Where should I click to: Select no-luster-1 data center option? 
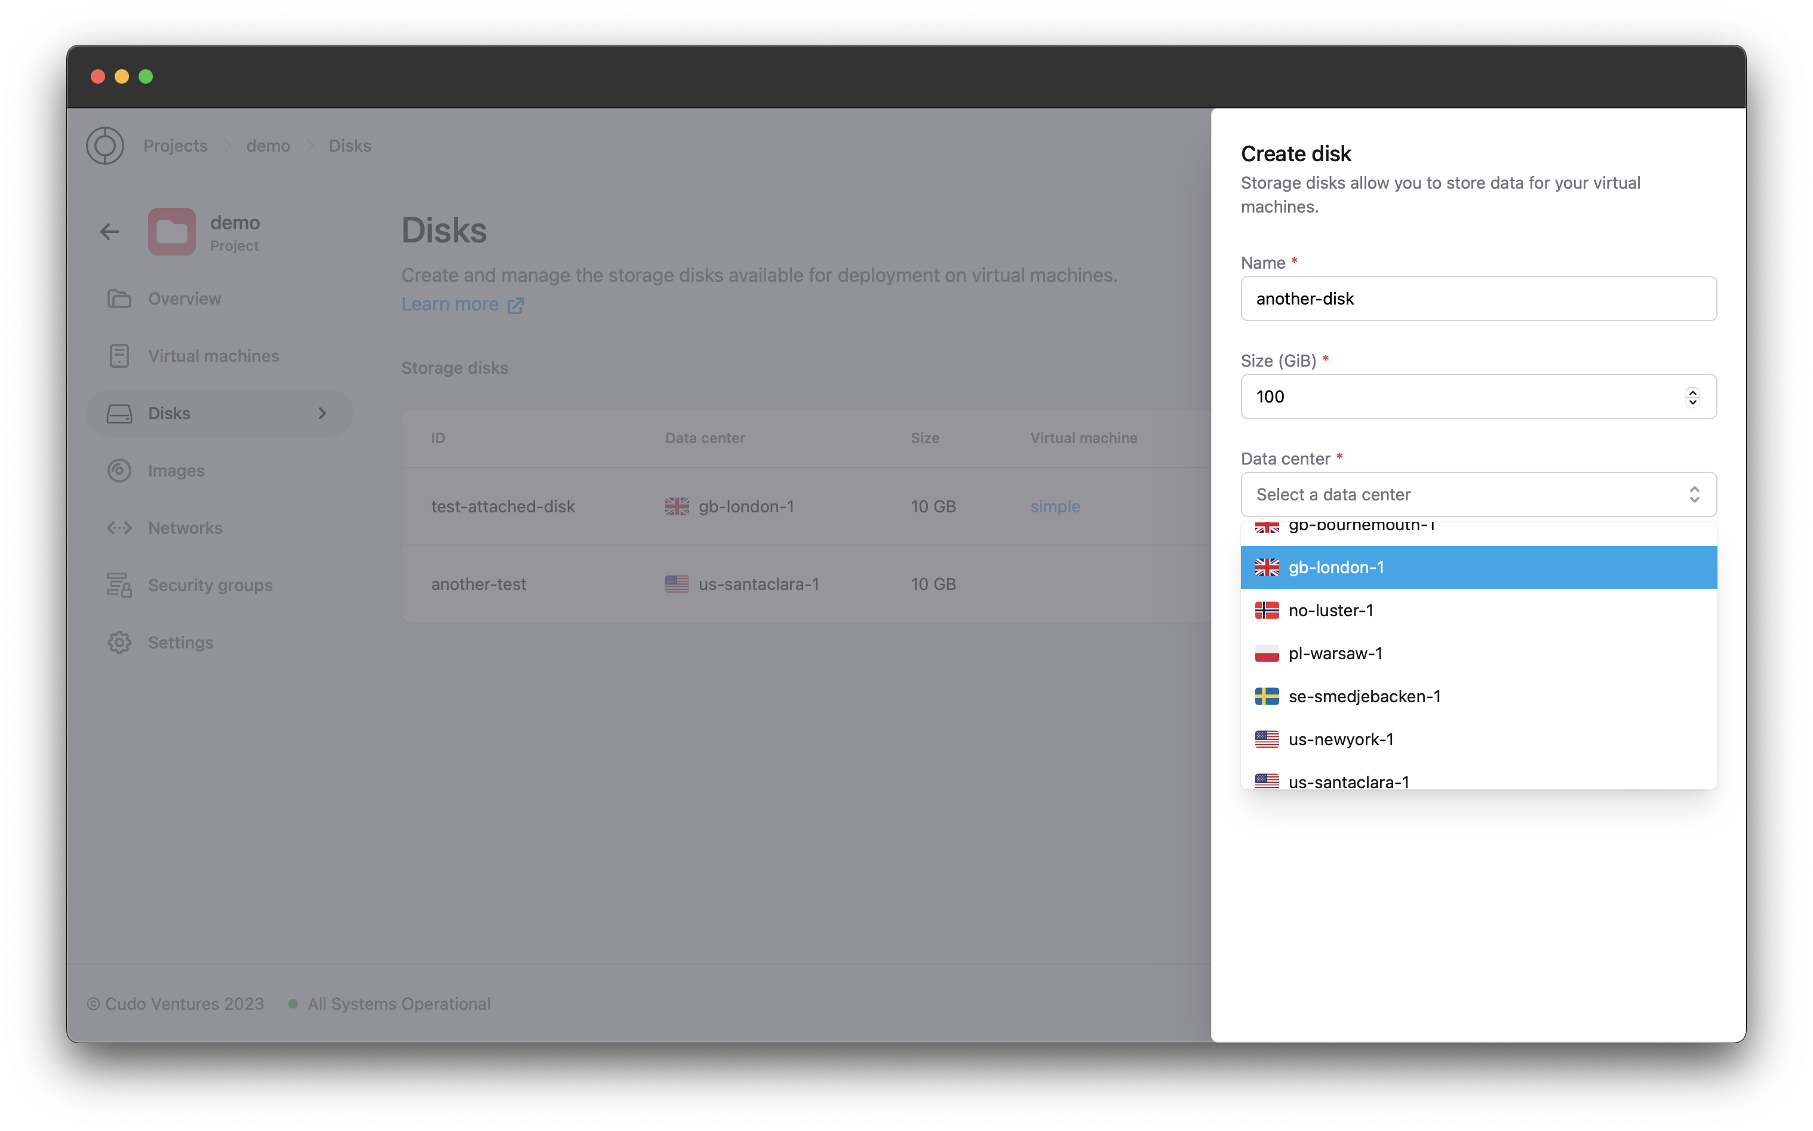pos(1478,610)
